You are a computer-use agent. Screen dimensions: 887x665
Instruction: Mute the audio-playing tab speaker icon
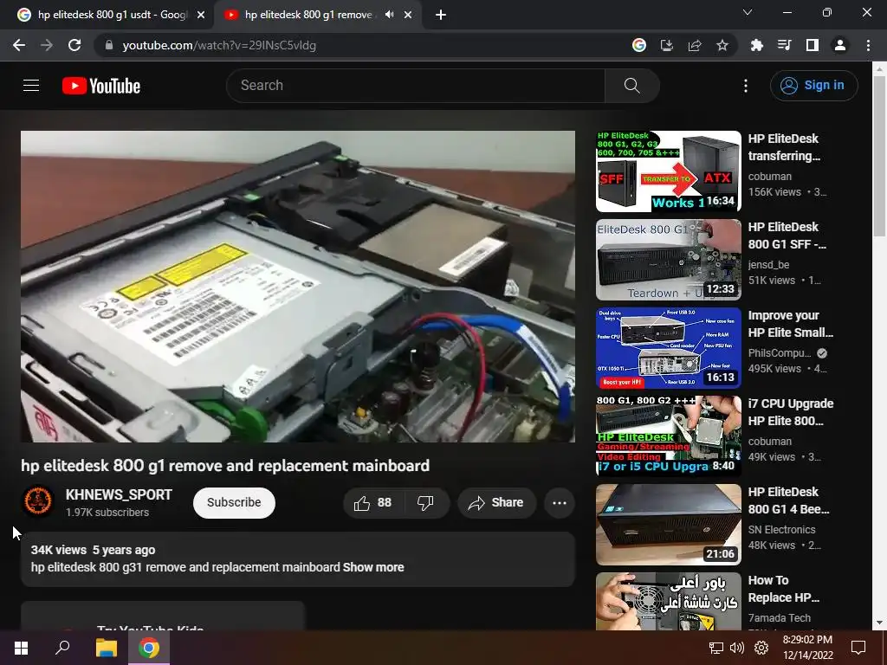tap(389, 15)
